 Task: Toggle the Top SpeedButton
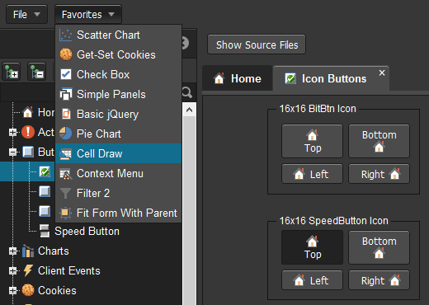(312, 247)
